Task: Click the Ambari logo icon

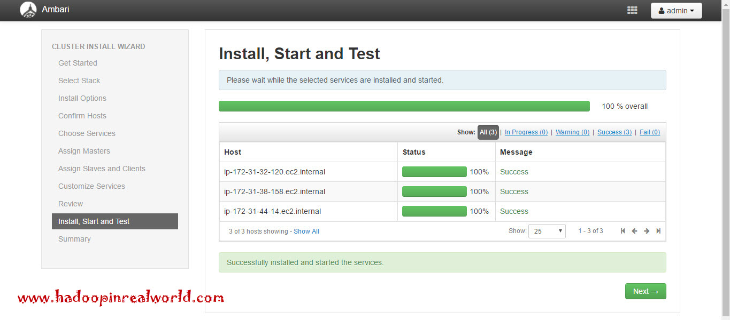Action: tap(28, 10)
